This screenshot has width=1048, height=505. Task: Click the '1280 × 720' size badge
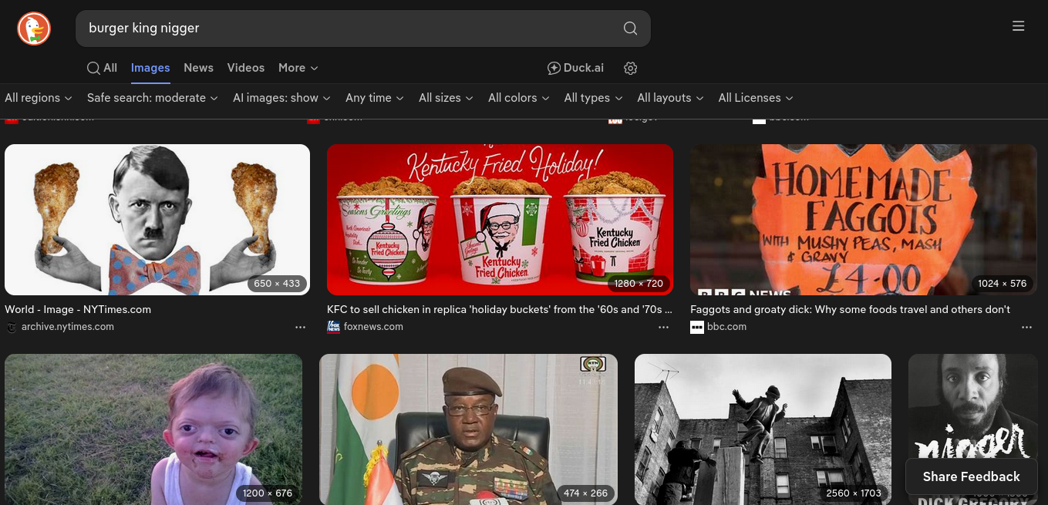point(639,284)
